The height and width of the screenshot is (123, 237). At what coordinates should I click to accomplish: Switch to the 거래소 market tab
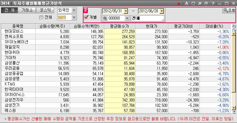pos(27,10)
